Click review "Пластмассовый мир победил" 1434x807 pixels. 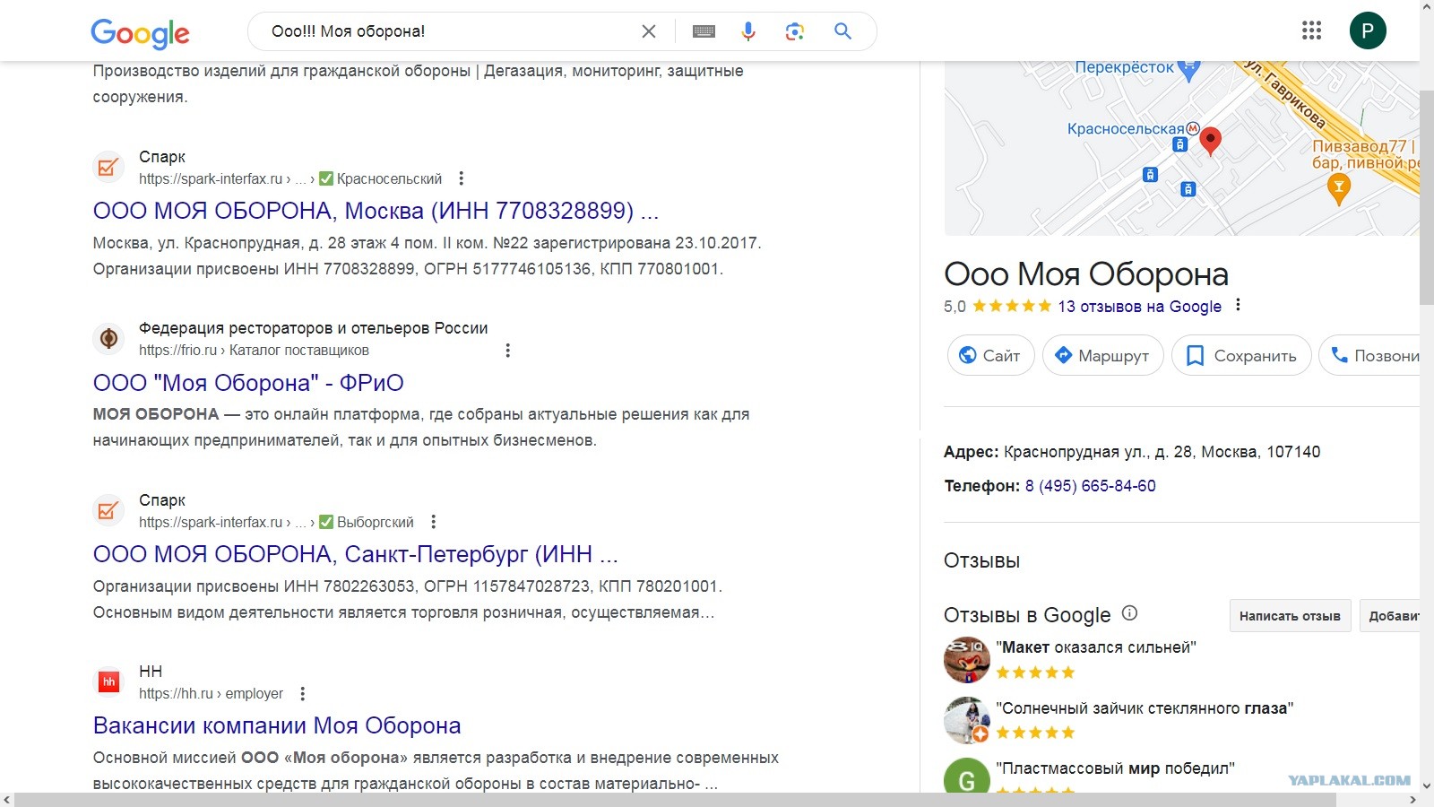(x=1115, y=768)
